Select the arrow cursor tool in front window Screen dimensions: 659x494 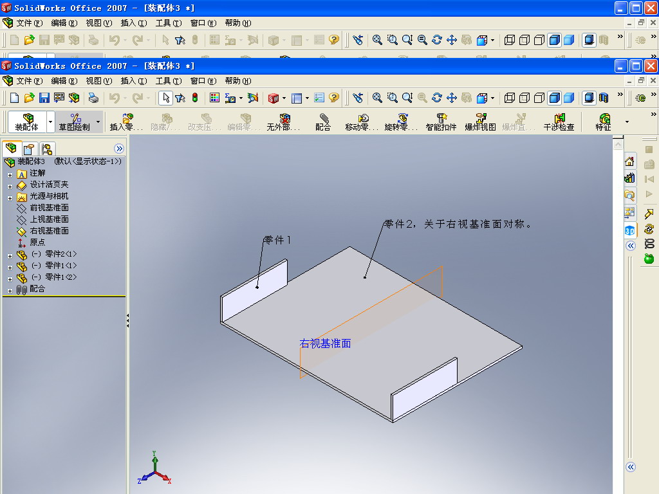(165, 98)
